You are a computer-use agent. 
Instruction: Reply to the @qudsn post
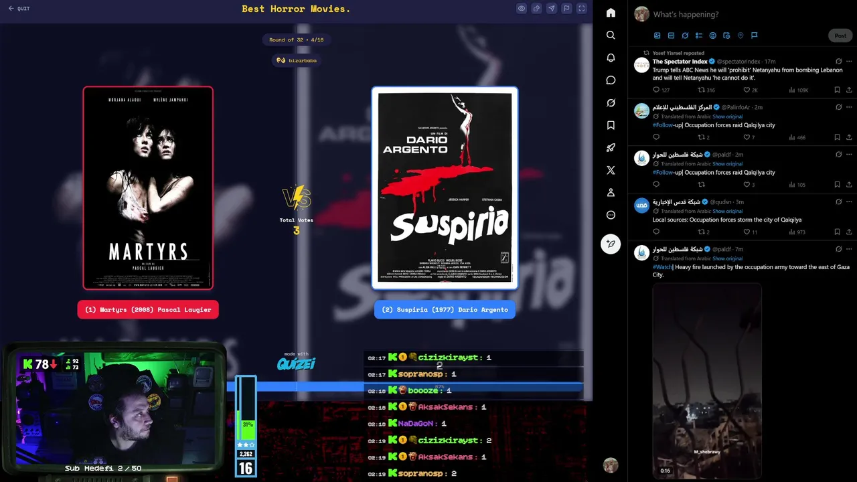coord(656,232)
